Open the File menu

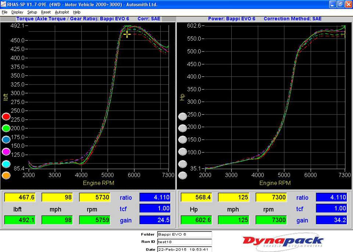[4, 12]
